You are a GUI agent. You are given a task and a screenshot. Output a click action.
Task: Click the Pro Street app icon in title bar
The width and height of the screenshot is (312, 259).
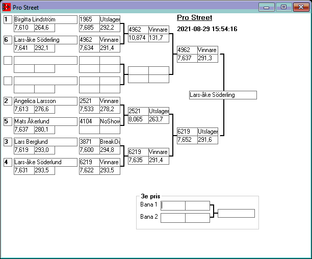6,7
